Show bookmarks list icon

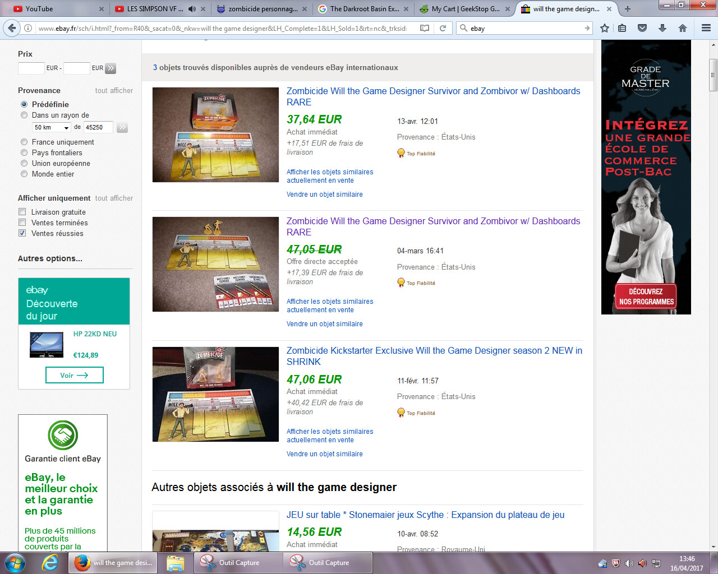coord(622,28)
